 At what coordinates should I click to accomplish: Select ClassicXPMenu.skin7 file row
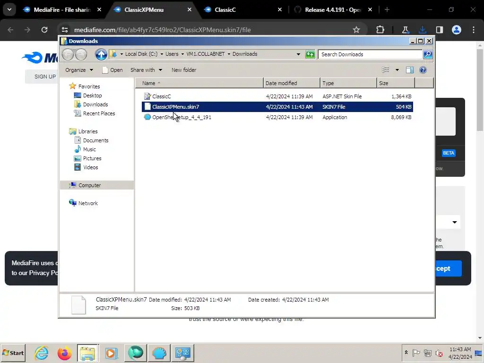pos(277,107)
